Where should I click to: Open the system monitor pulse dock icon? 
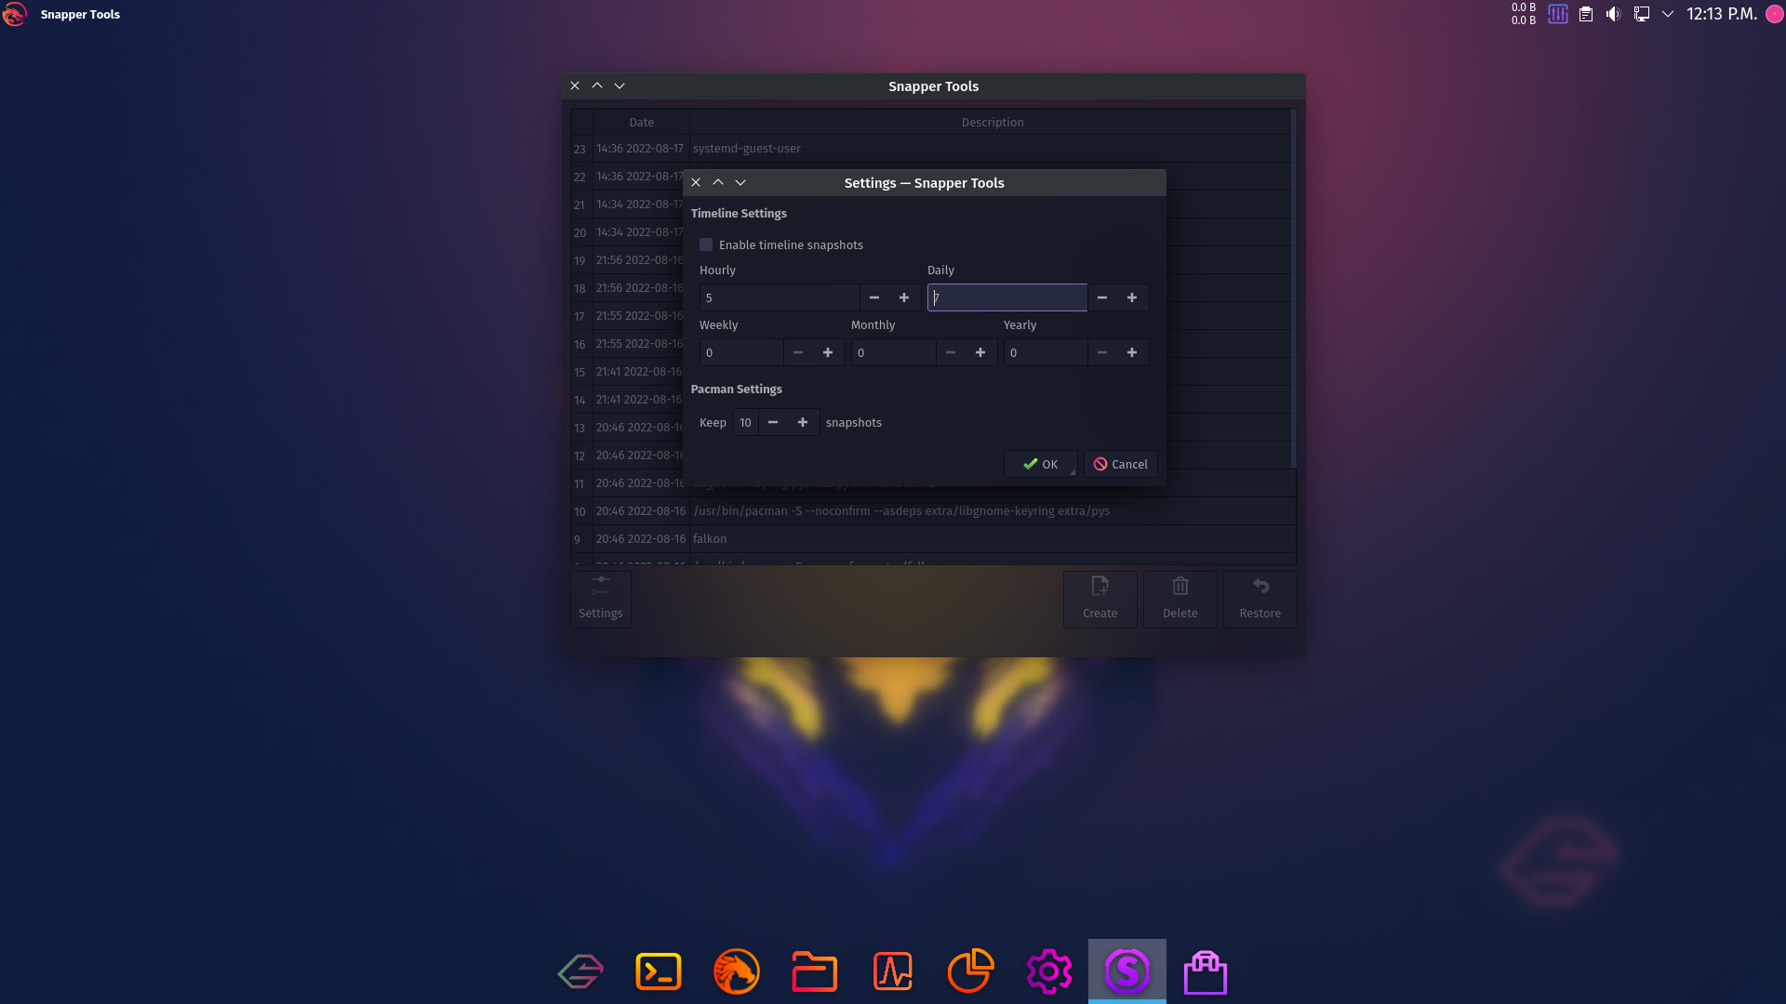pyautogui.click(x=893, y=971)
